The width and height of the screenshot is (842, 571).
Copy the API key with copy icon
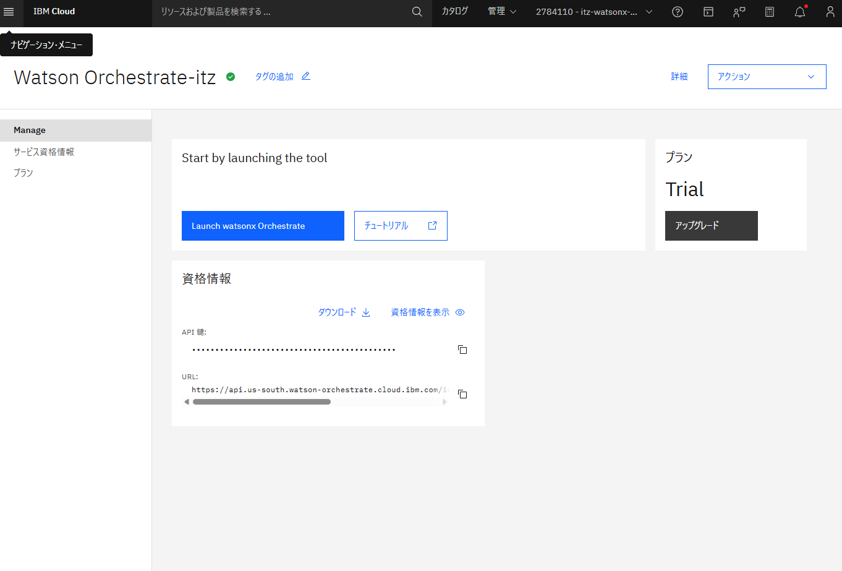[x=462, y=350]
